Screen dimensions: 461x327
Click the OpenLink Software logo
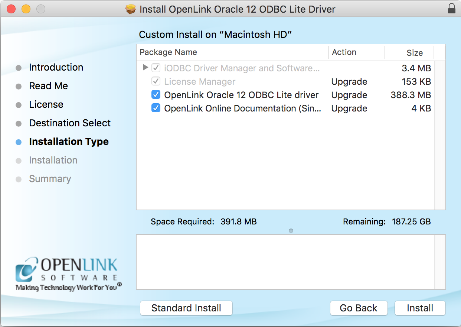coord(67,274)
